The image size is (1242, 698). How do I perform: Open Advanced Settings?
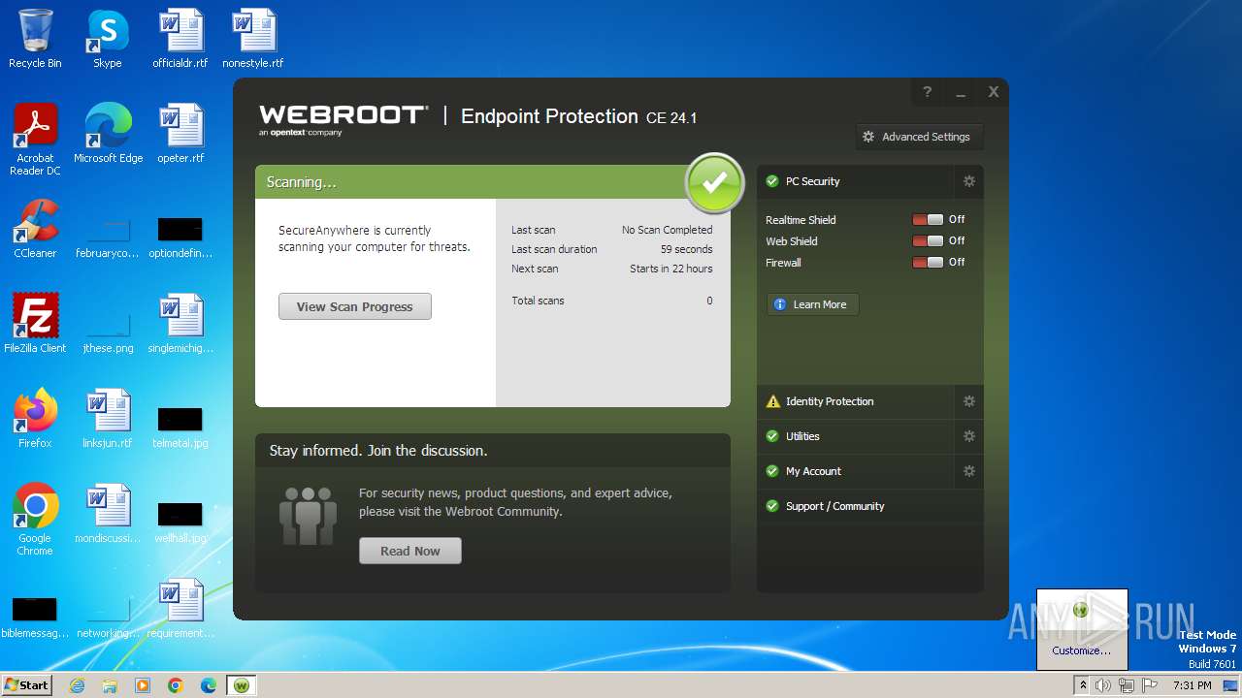pos(917,137)
